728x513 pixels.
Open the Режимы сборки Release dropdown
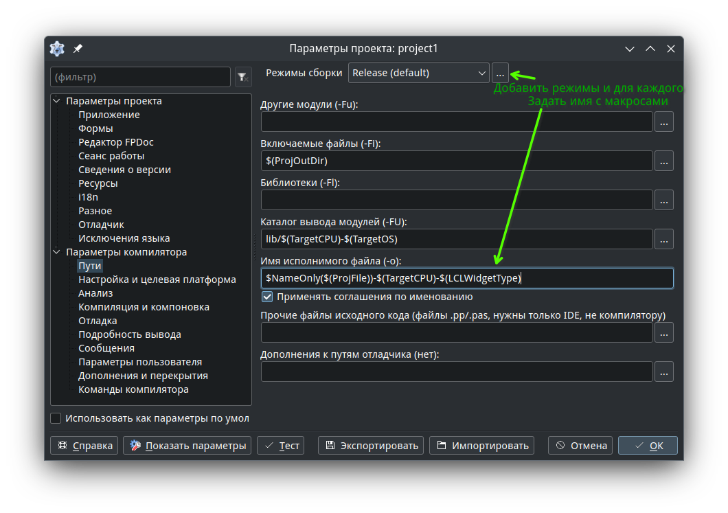coord(418,73)
